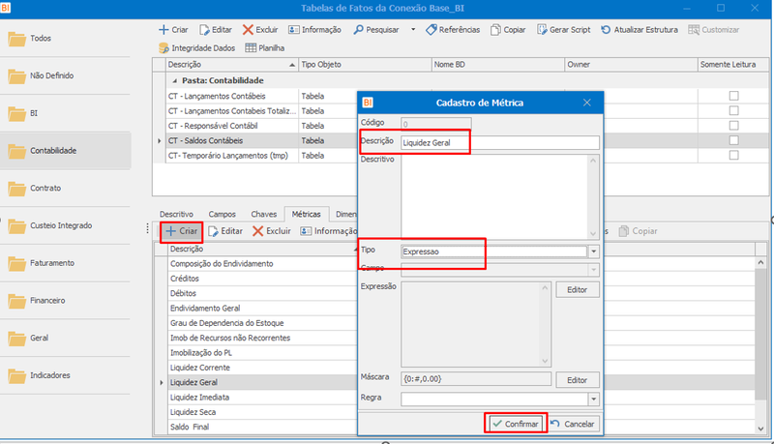Open the Editor next to Expressão
This screenshot has height=444, width=774.
577,289
